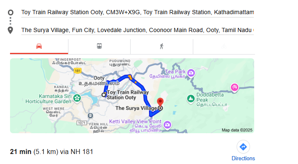Click the pink marker on the map's right side
The image size is (298, 164).
235,87
